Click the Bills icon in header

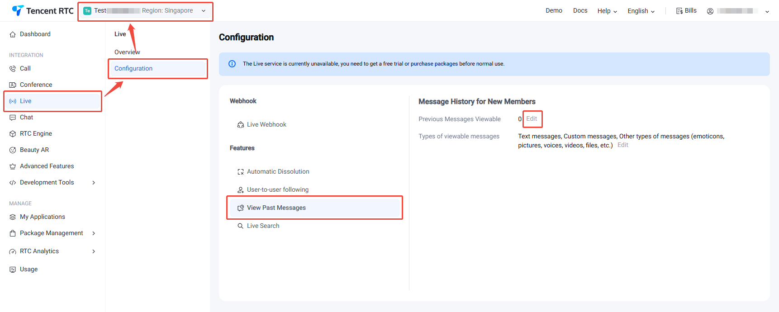point(679,11)
